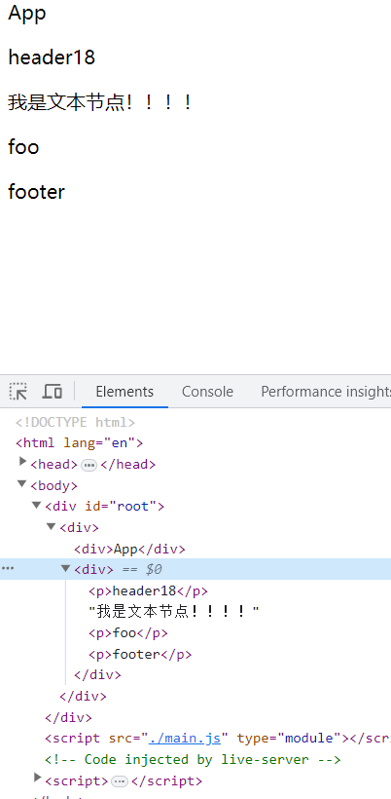The image size is (391, 799).
Task: Toggle the device toolbar icon
Action: click(x=52, y=392)
